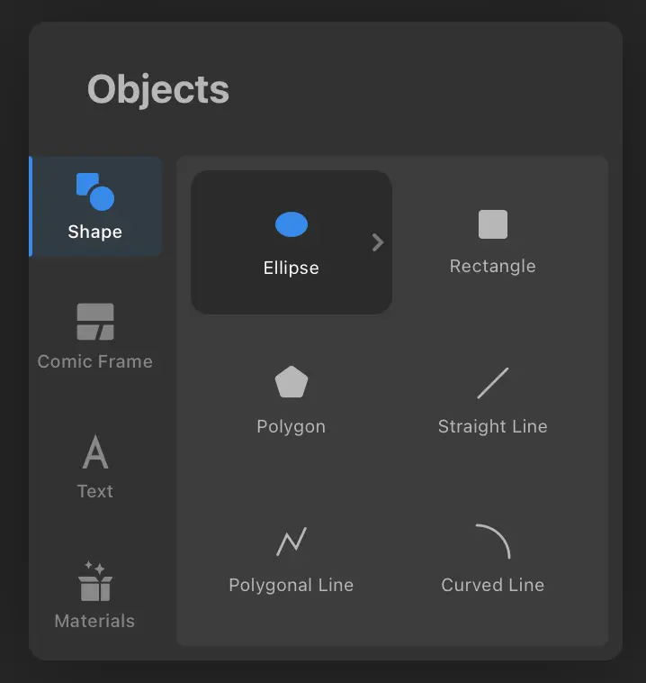Select the blue Ellipse shape icon
Viewport: 646px width, 683px height.
(x=292, y=224)
